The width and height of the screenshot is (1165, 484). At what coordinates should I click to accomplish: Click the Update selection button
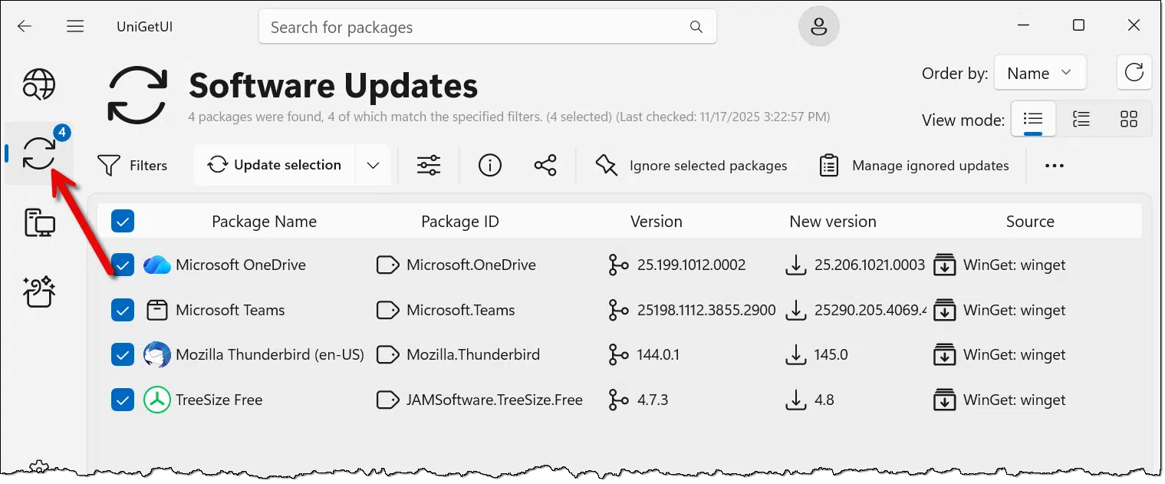tap(275, 165)
